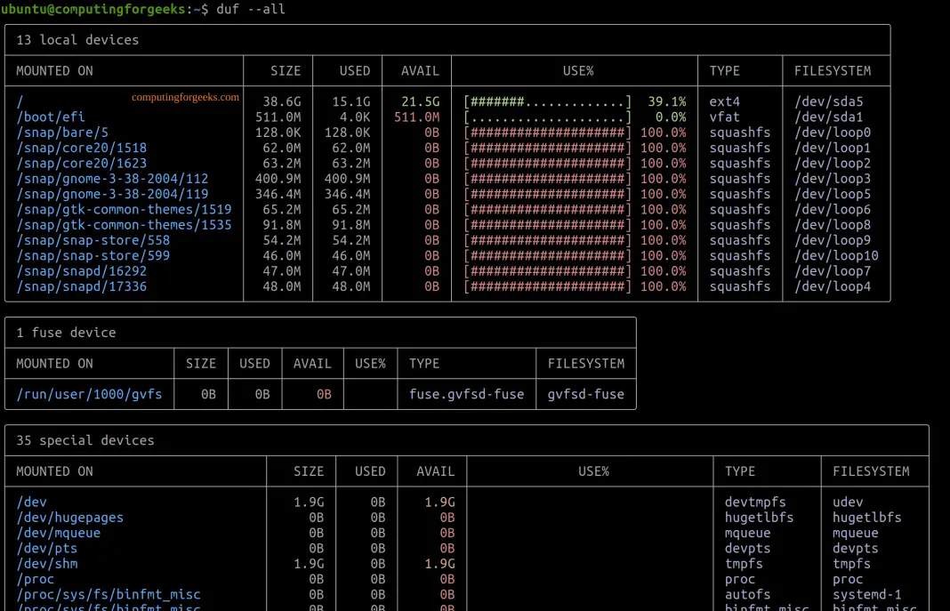Click the '35 special devices' table title
Viewport: 950px width, 611px height.
tap(85, 440)
